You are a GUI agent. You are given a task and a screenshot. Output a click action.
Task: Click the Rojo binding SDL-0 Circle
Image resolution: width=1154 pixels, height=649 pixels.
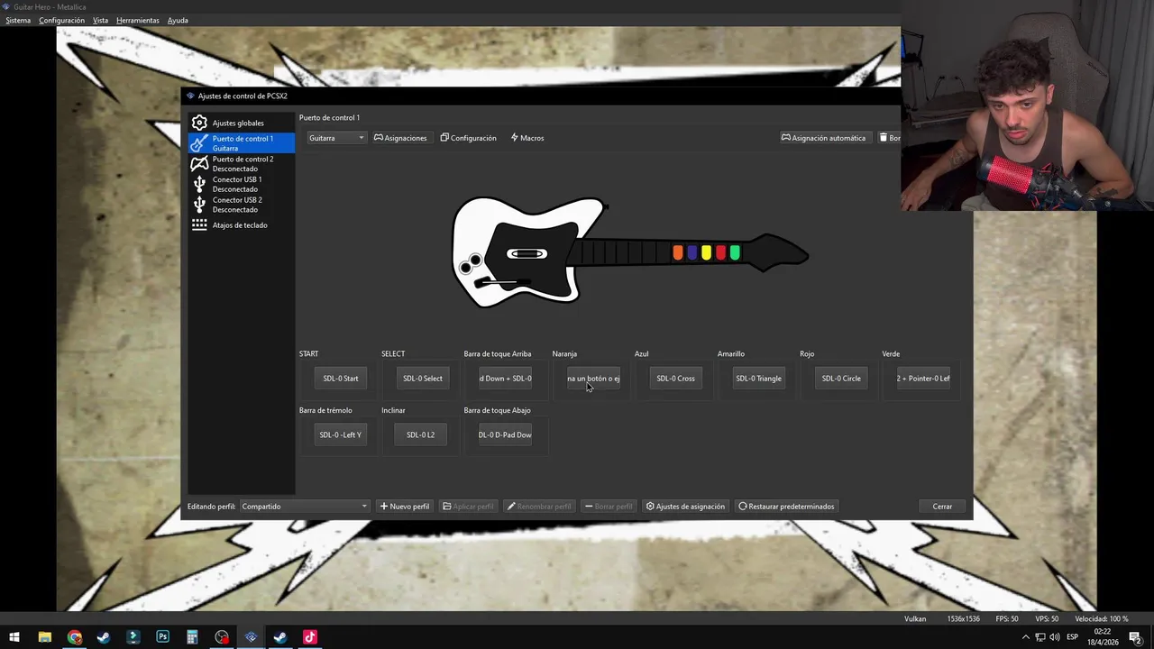[x=841, y=379]
